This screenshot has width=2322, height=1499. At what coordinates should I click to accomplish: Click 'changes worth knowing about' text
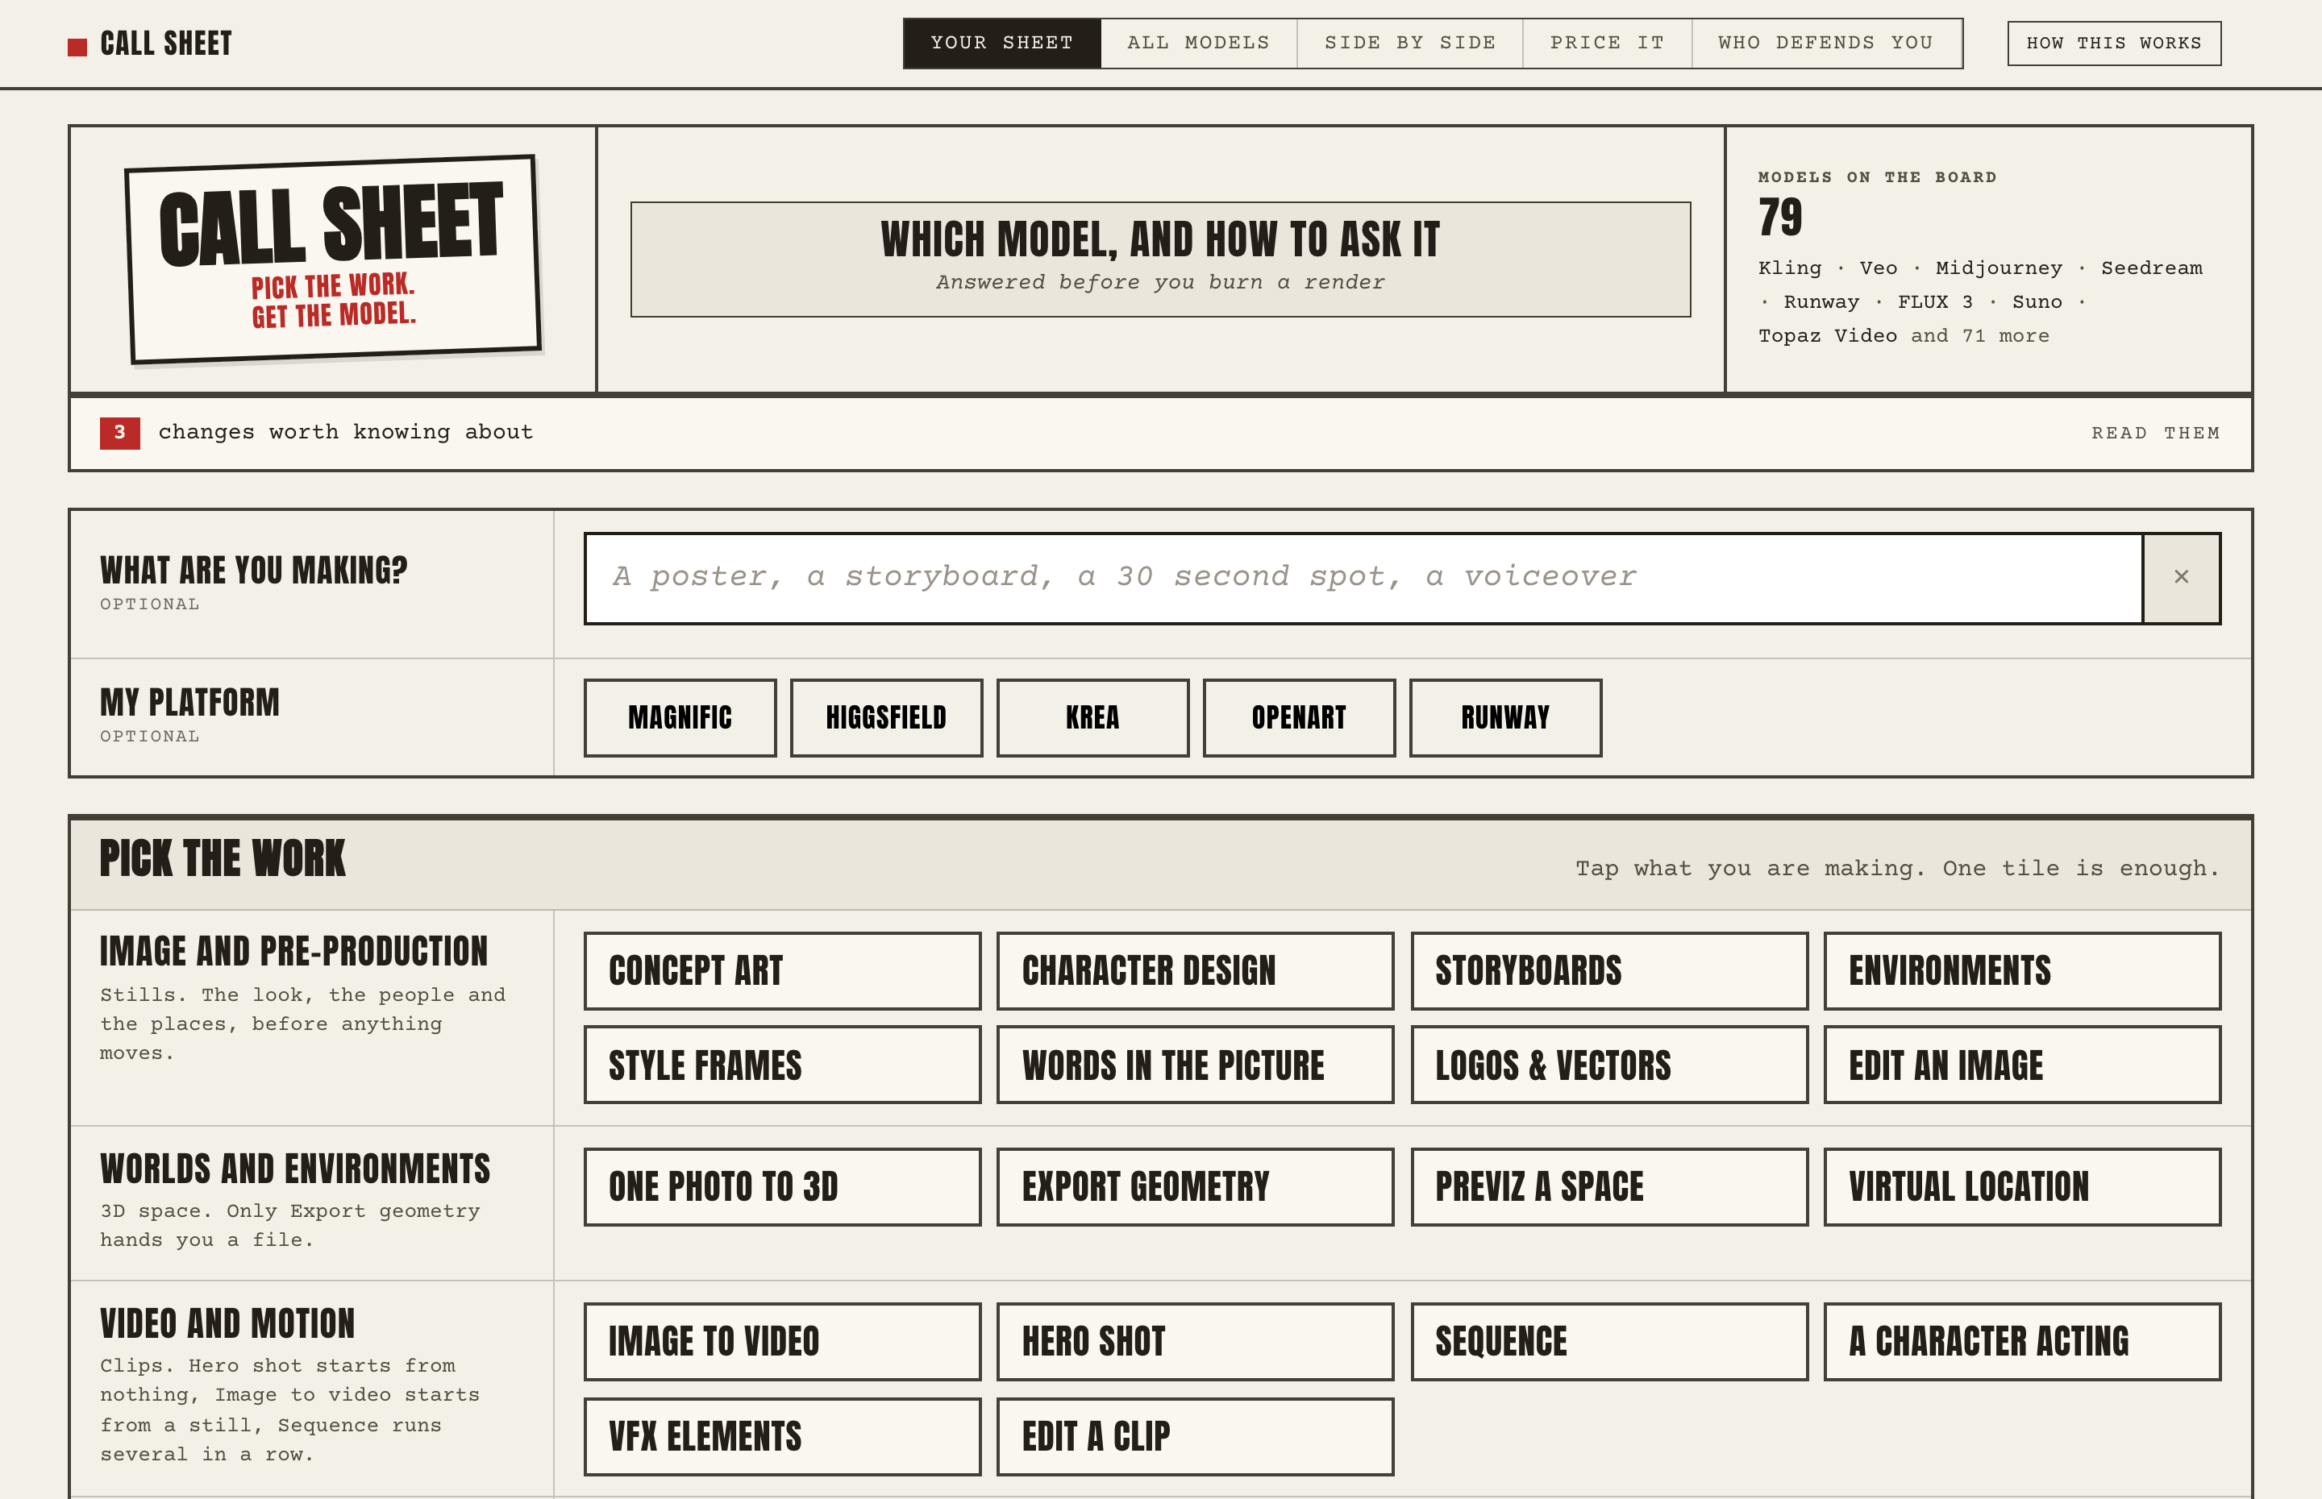click(346, 432)
